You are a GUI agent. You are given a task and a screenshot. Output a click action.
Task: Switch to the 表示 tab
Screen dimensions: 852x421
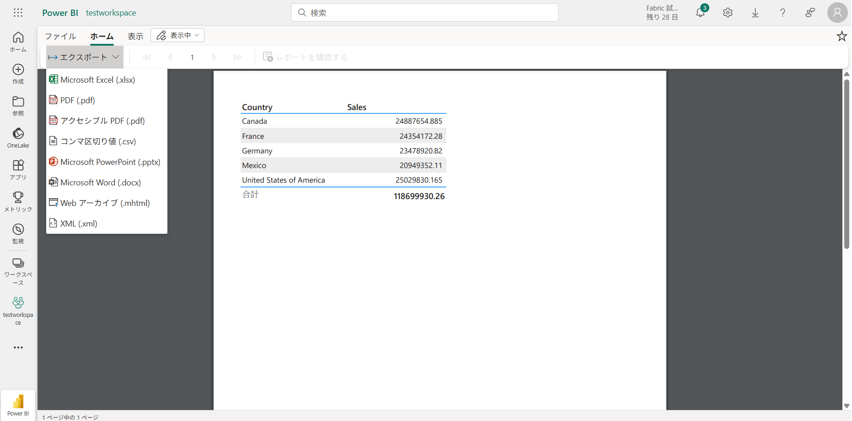tap(135, 36)
